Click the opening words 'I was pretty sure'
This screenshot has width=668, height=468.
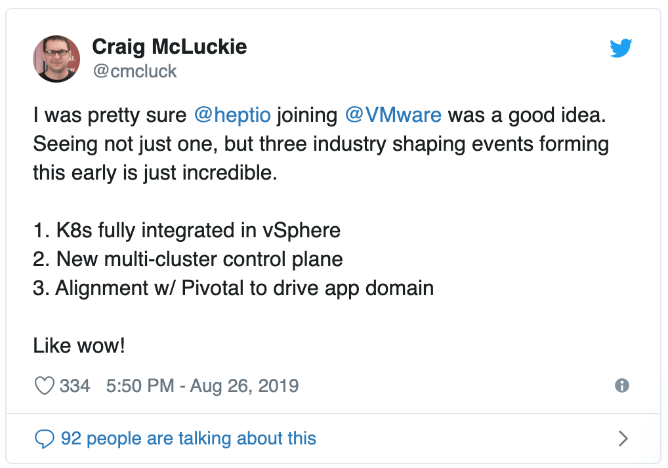[110, 115]
